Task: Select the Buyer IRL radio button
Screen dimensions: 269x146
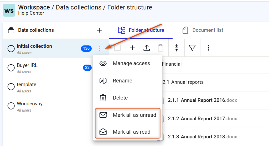Action: [11, 68]
